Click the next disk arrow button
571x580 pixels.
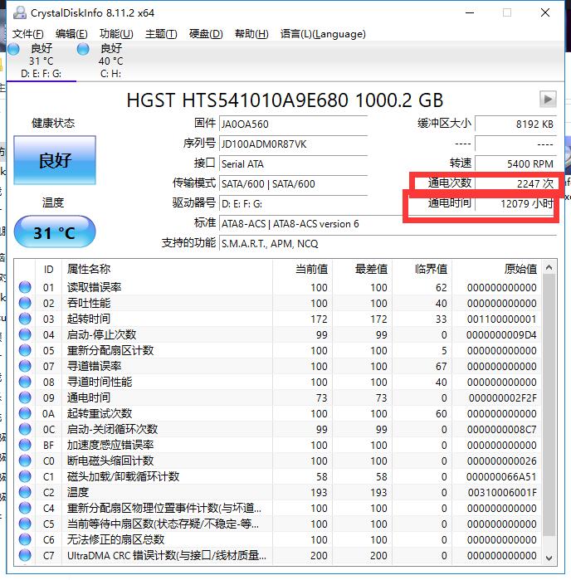(x=547, y=100)
